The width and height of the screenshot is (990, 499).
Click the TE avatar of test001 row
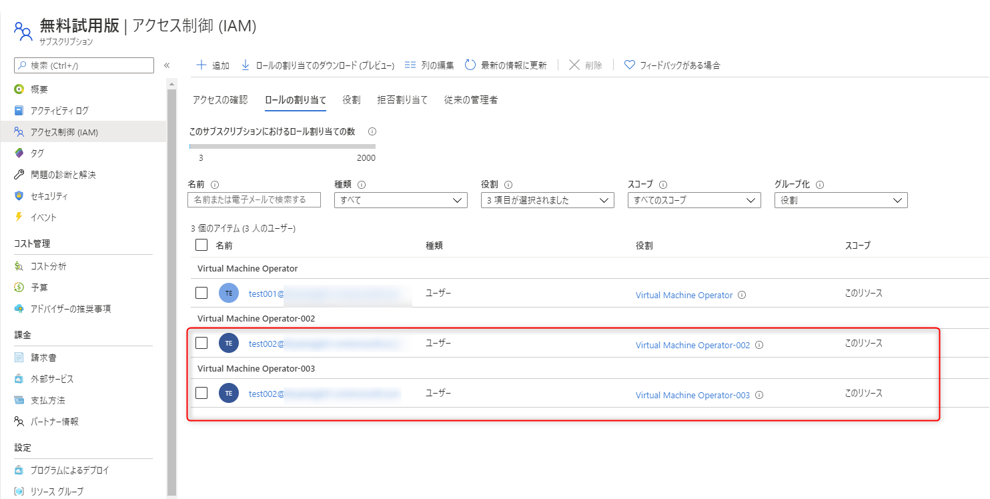[x=229, y=293]
